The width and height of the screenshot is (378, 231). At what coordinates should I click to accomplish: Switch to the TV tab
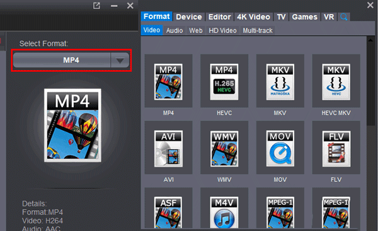pos(281,17)
